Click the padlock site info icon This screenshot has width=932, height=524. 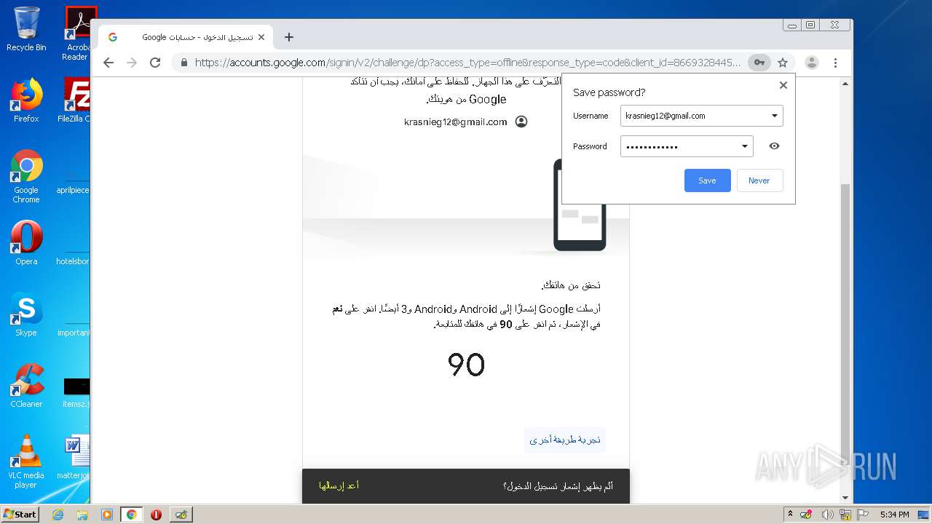point(184,63)
